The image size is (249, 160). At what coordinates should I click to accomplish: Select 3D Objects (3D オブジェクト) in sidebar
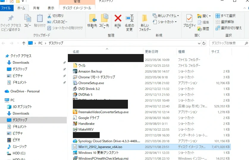(19, 107)
